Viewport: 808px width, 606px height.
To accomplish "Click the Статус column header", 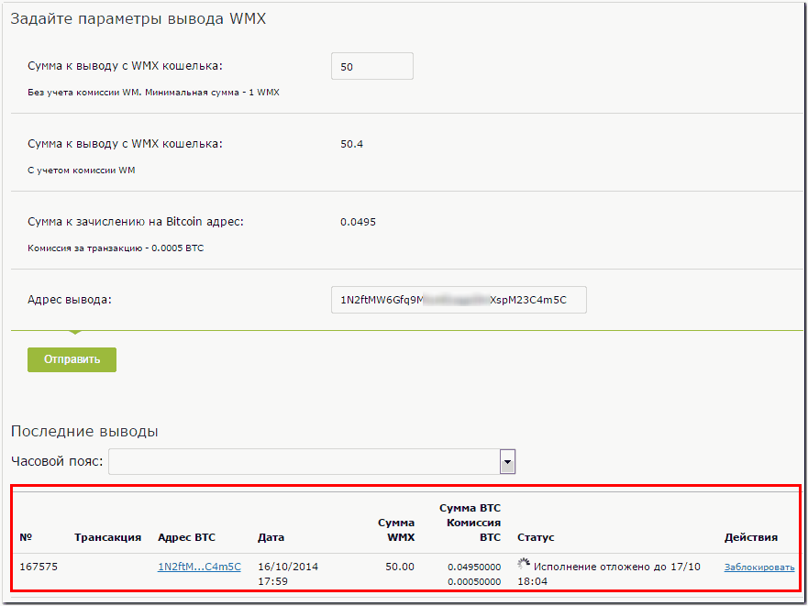I will [536, 537].
